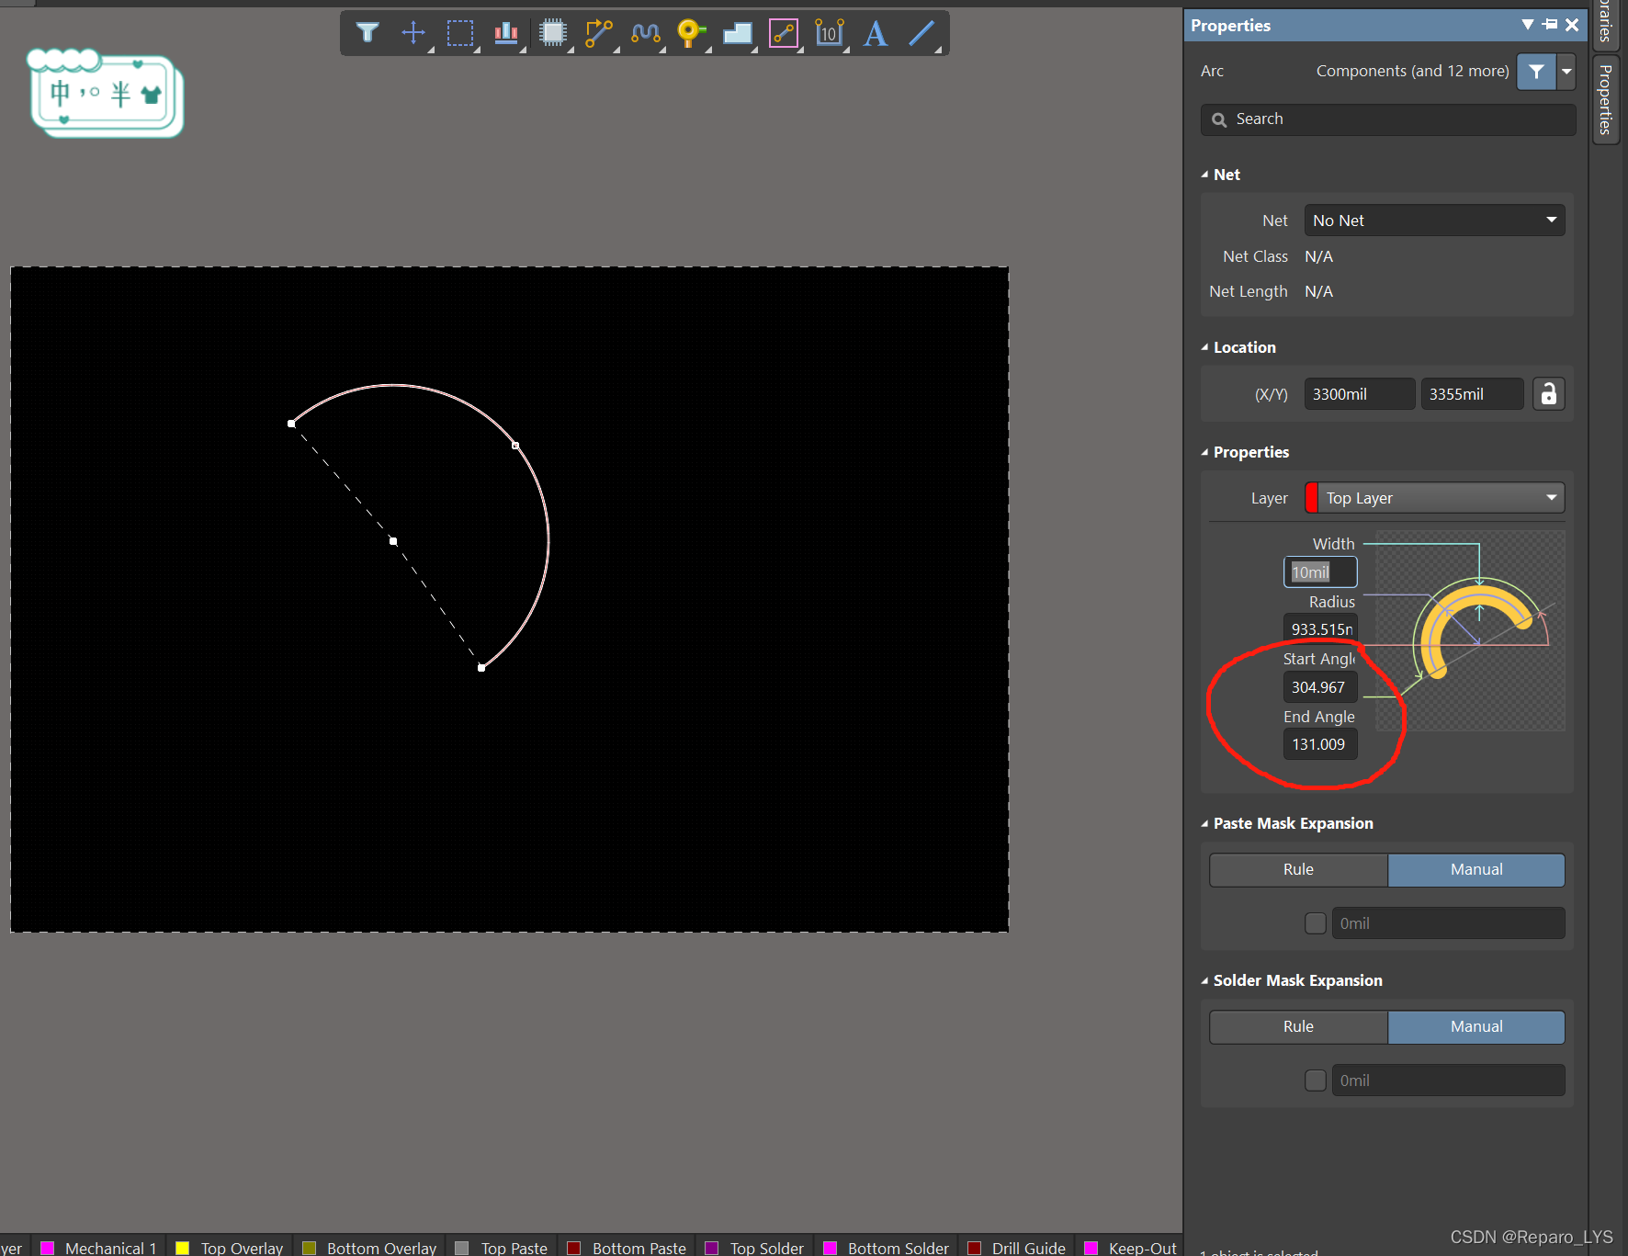Click the selection filter funnel in the toolbar
This screenshot has height=1256, width=1628.
coord(367,33)
